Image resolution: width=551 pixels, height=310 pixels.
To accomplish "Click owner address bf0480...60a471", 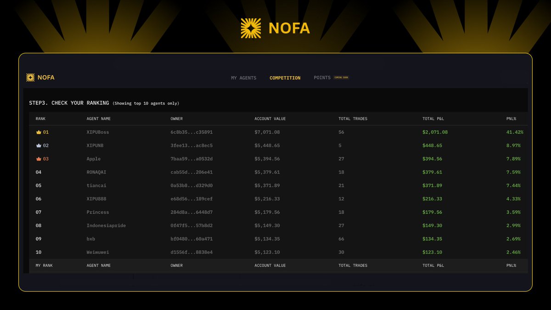I will point(191,239).
